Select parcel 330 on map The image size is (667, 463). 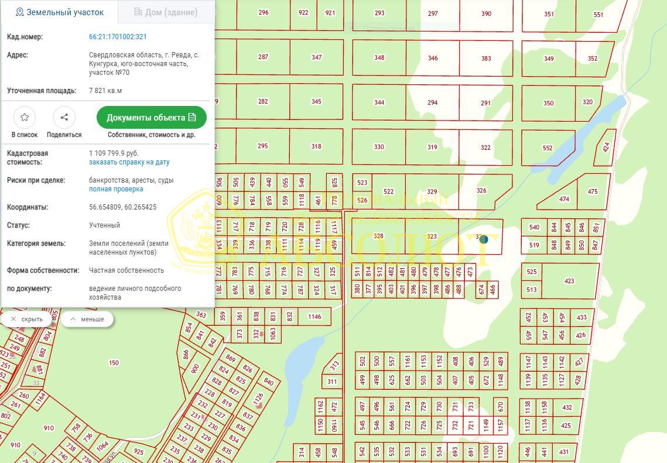(x=378, y=147)
